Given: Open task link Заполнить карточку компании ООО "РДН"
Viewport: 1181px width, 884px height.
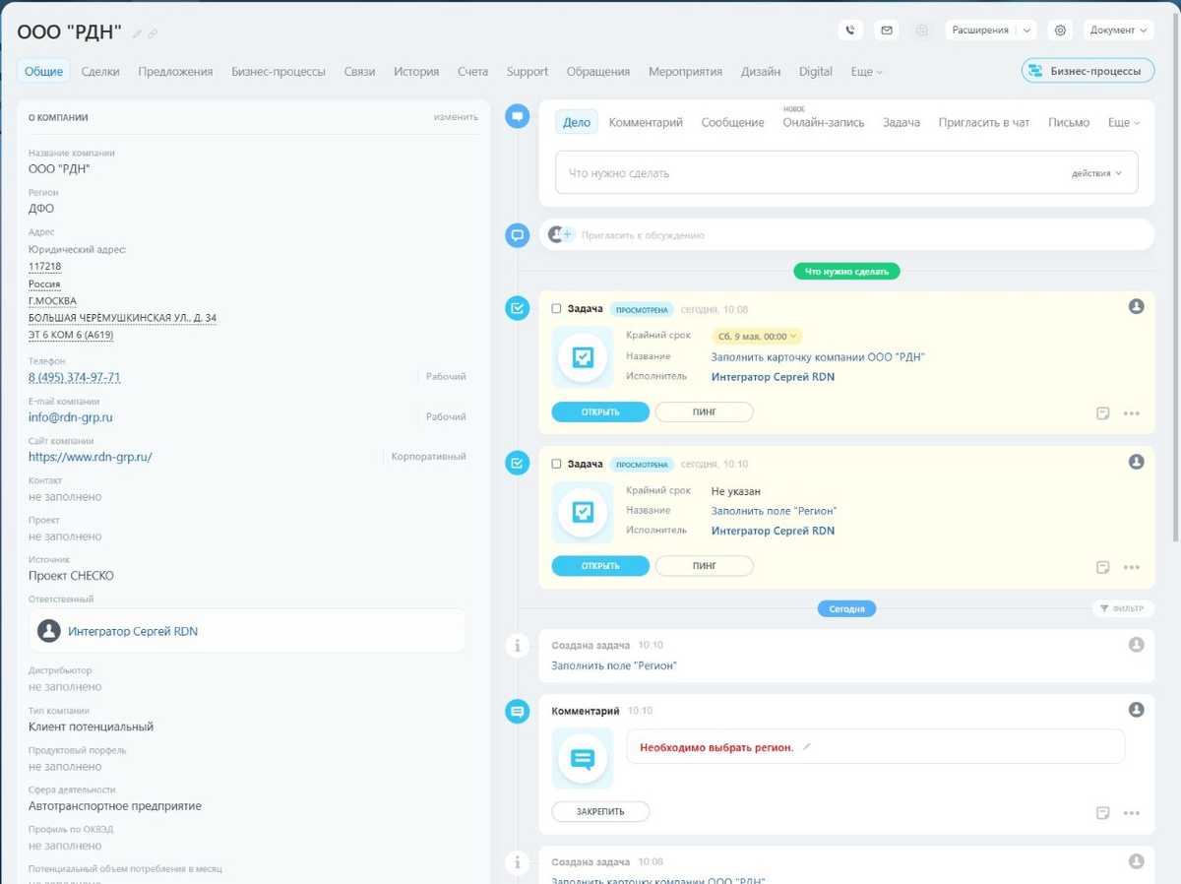Looking at the screenshot, I should tap(818, 357).
